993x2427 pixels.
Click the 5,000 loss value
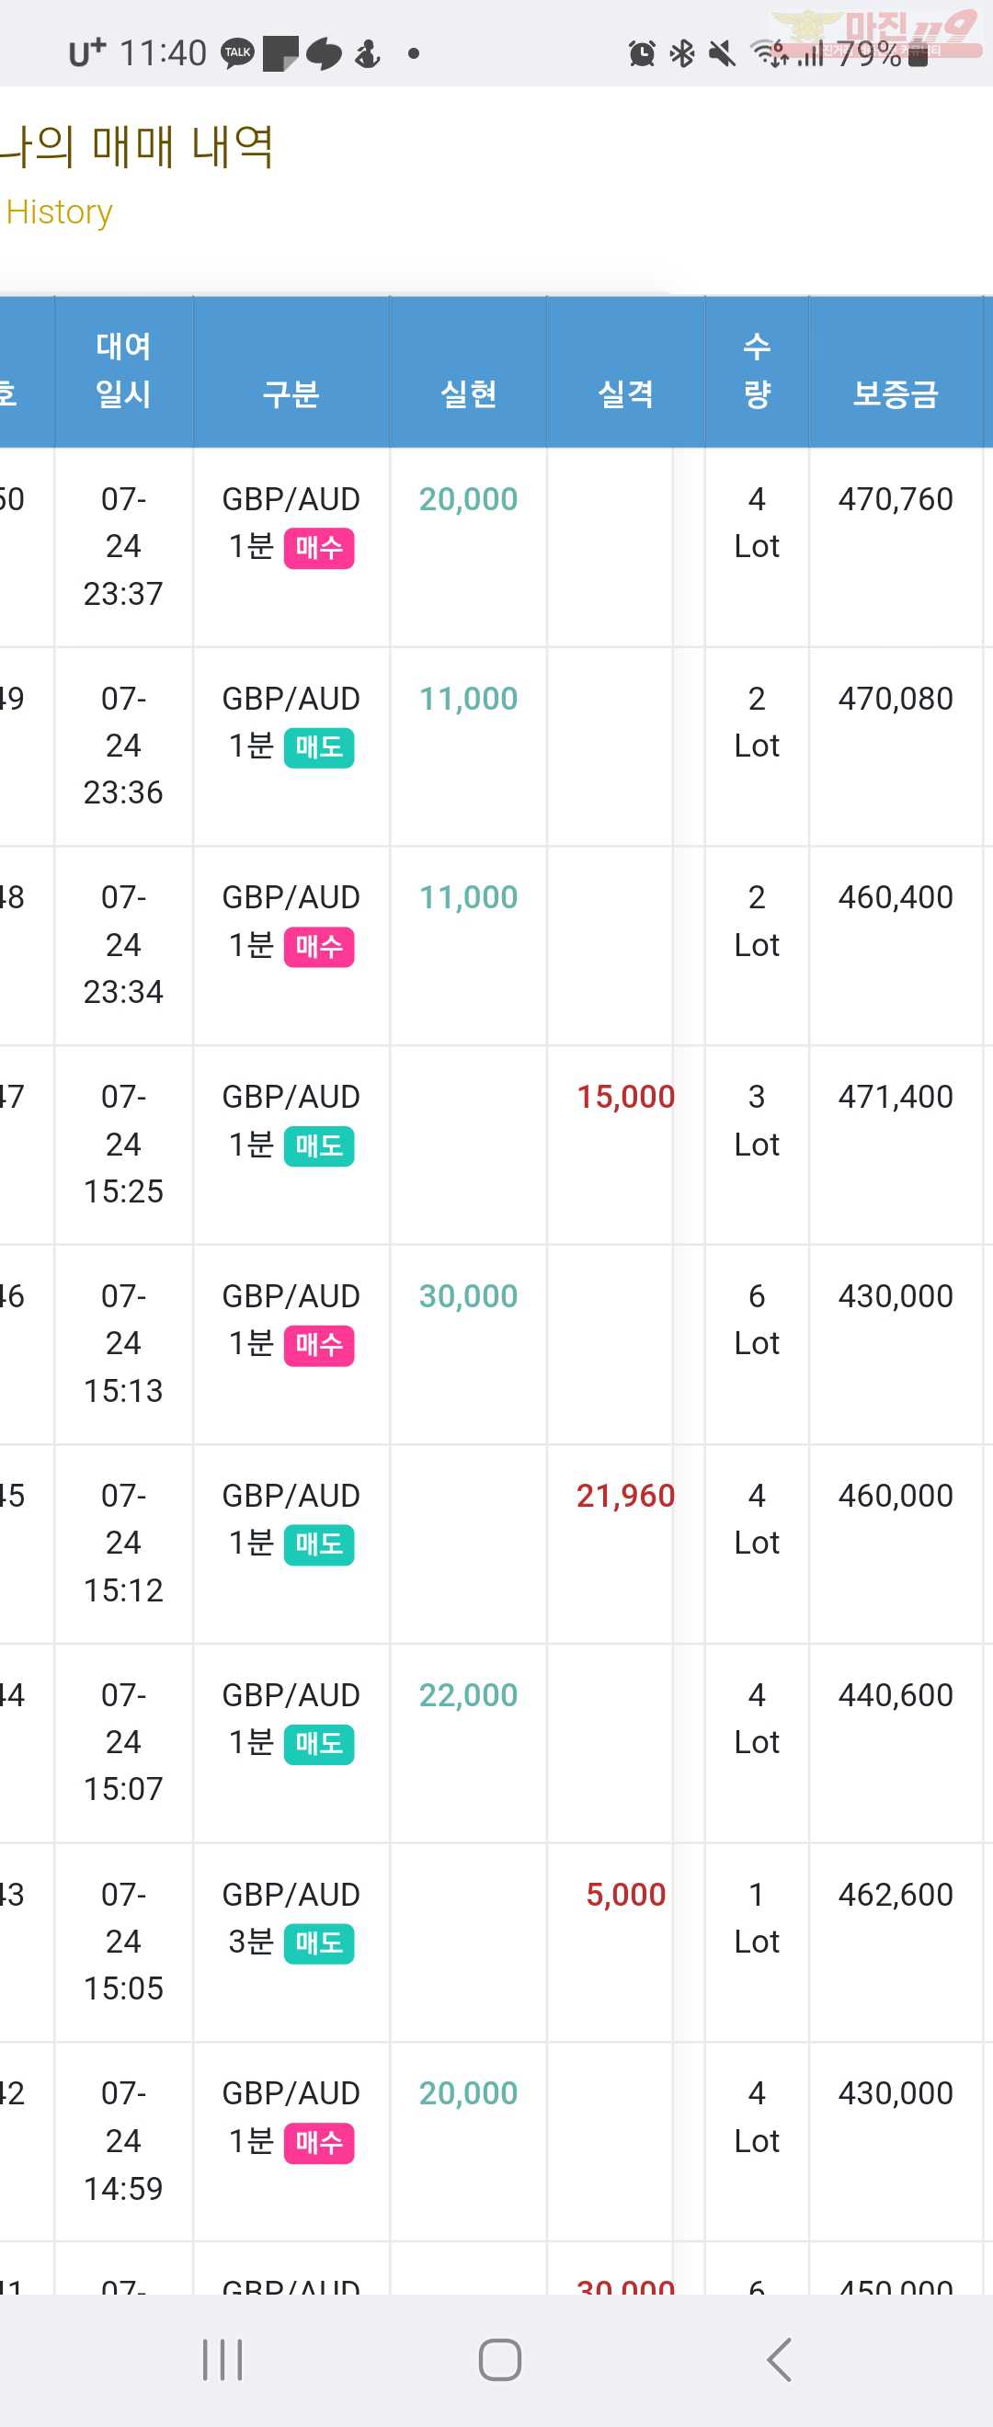point(625,1894)
